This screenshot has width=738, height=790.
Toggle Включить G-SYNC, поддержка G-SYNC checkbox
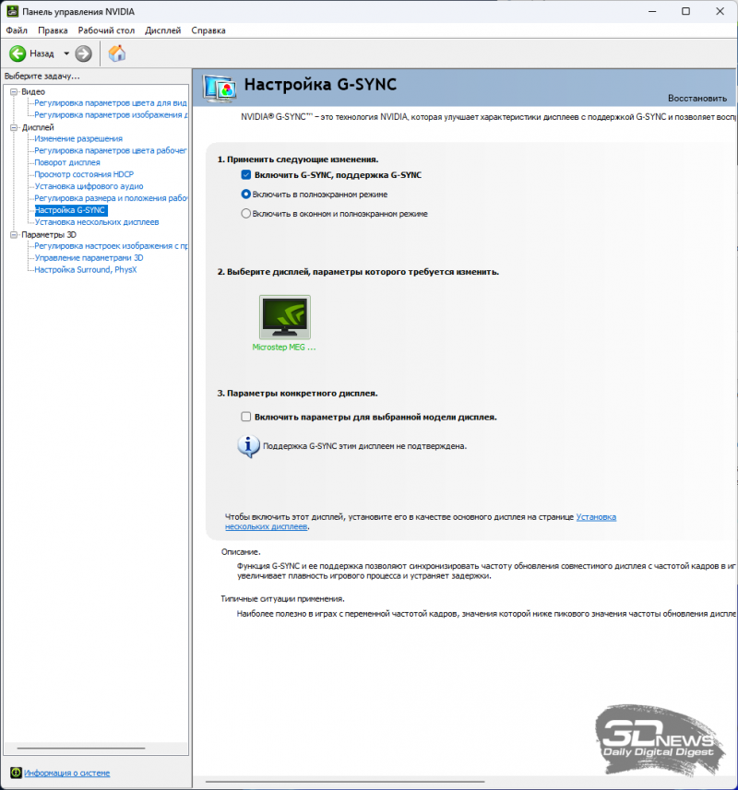[x=246, y=175]
